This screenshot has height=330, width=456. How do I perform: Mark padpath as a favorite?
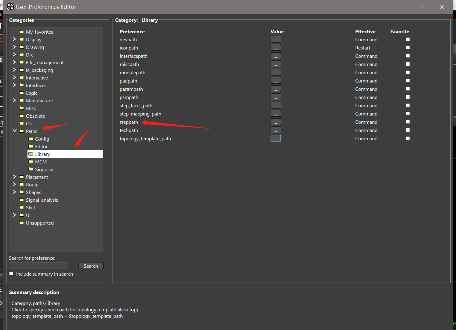point(408,81)
